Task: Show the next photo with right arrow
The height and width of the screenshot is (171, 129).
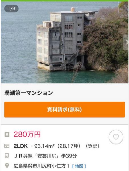Action: coord(126,42)
